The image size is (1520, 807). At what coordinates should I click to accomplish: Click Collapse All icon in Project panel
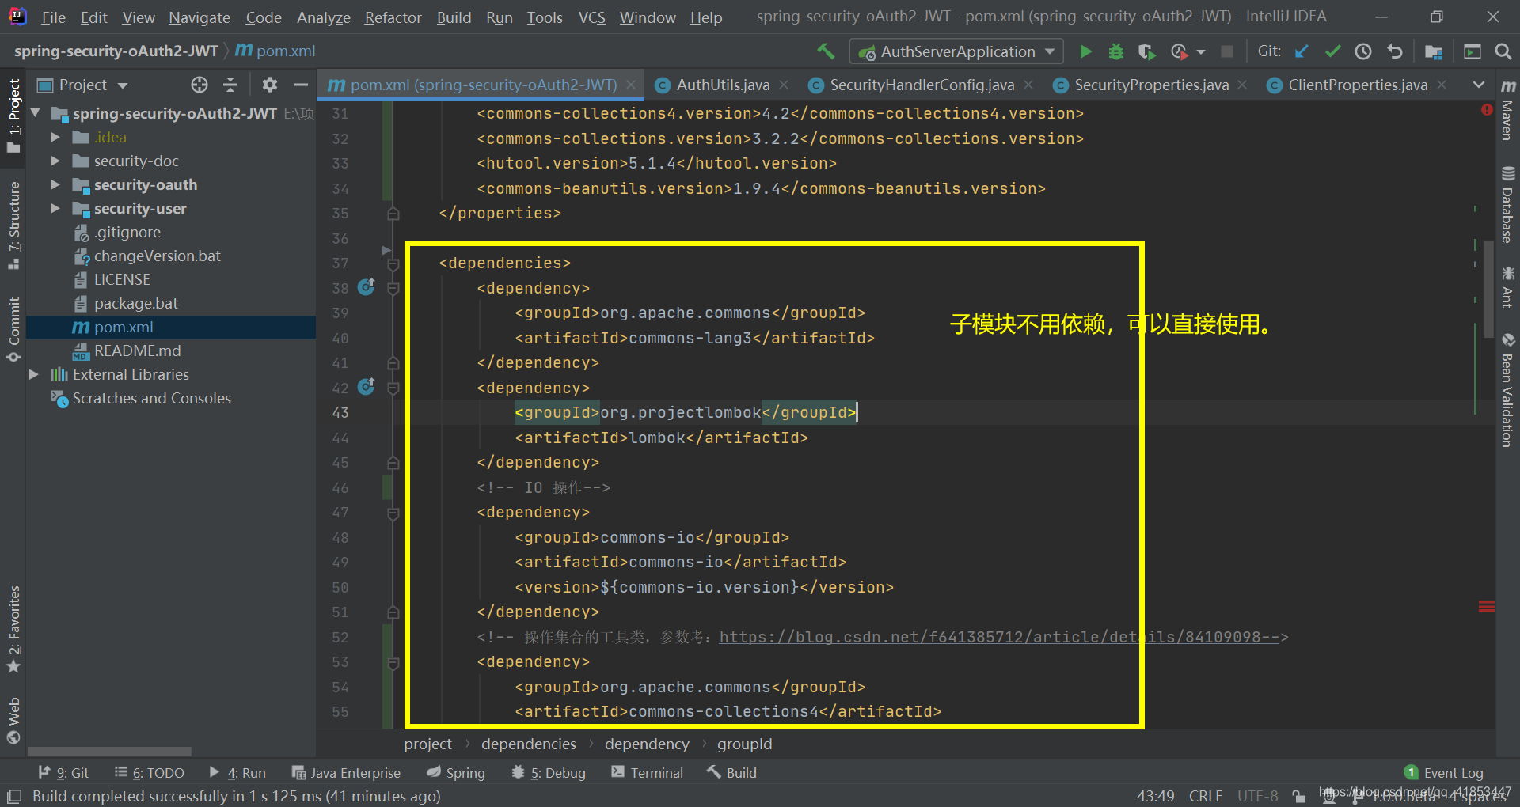(230, 85)
